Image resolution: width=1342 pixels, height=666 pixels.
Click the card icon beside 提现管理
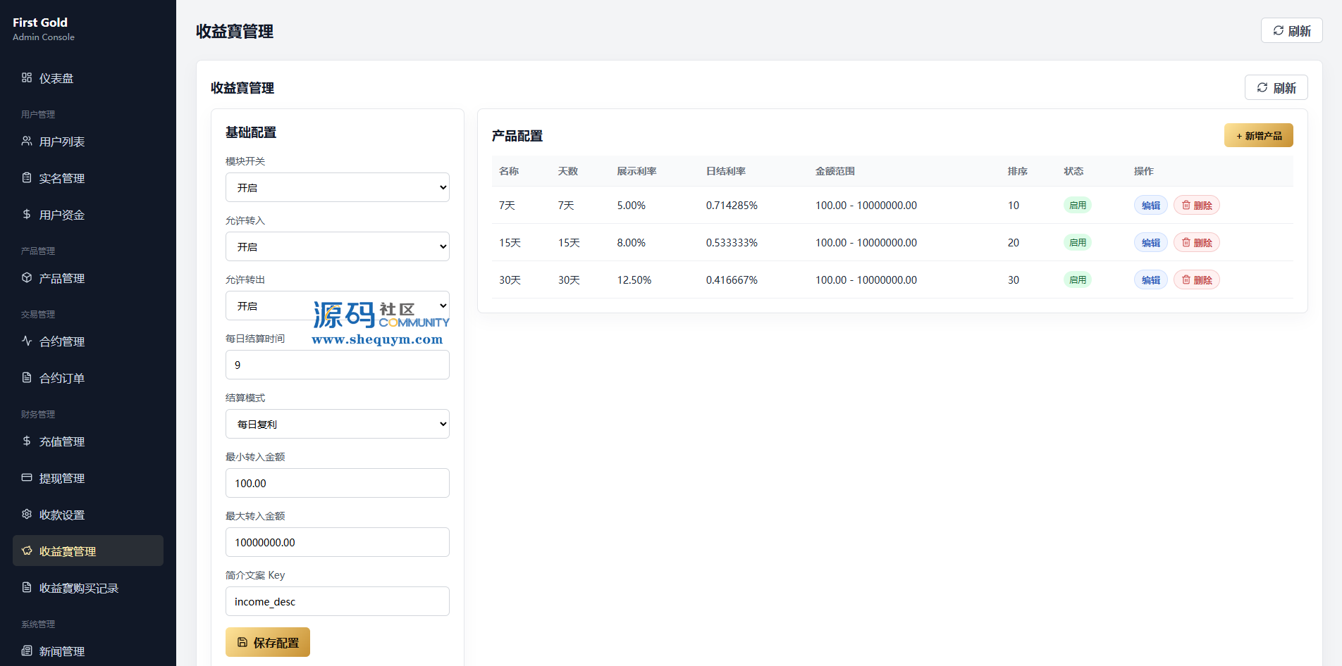[27, 477]
